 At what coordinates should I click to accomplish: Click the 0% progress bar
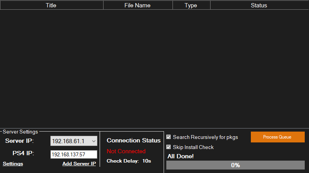(235, 165)
